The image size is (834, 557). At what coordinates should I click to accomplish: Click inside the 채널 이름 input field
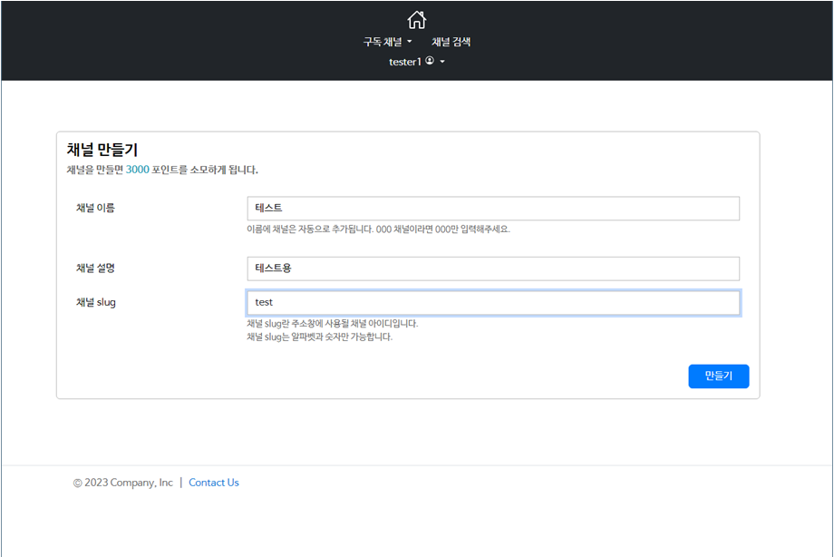pyautogui.click(x=493, y=208)
